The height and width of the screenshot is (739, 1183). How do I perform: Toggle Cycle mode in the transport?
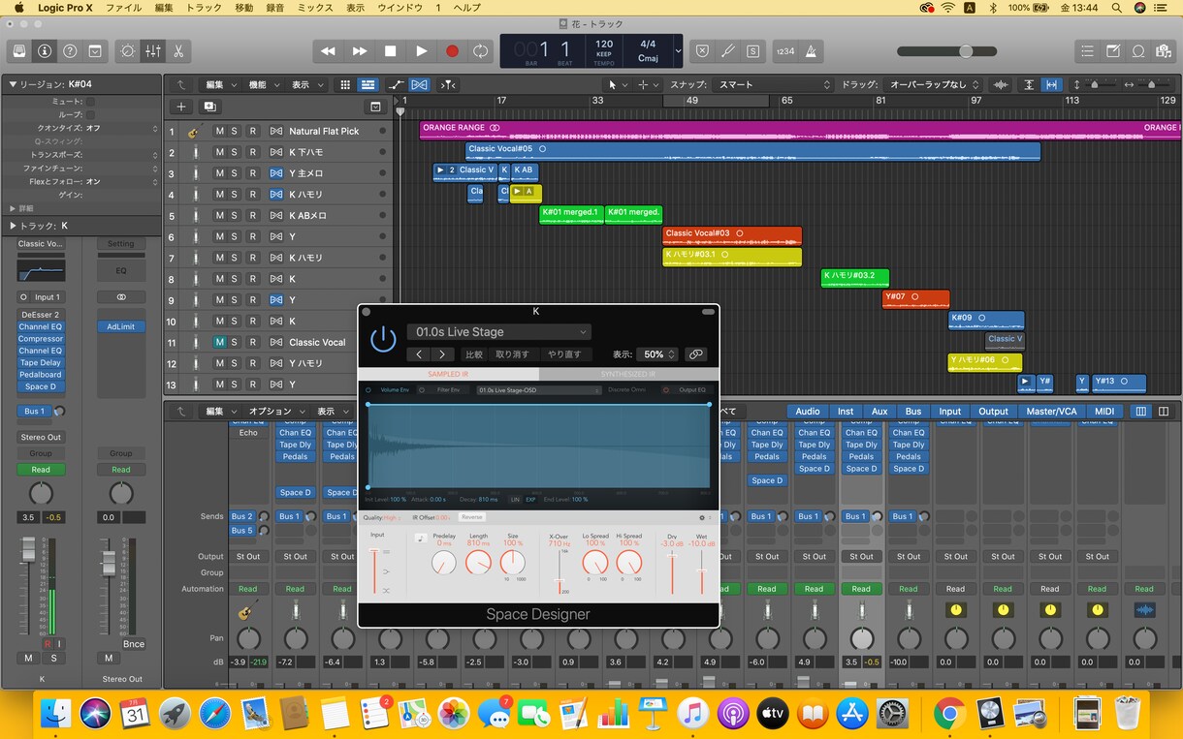481,51
